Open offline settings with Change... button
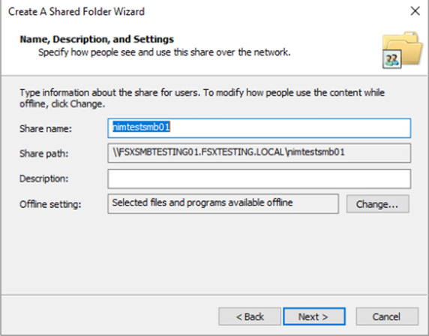This screenshot has width=429, height=336. pyautogui.click(x=377, y=204)
